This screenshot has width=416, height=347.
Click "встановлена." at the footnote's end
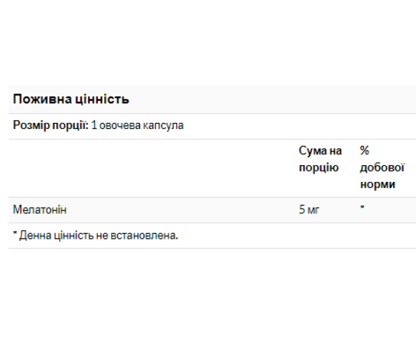point(144,235)
